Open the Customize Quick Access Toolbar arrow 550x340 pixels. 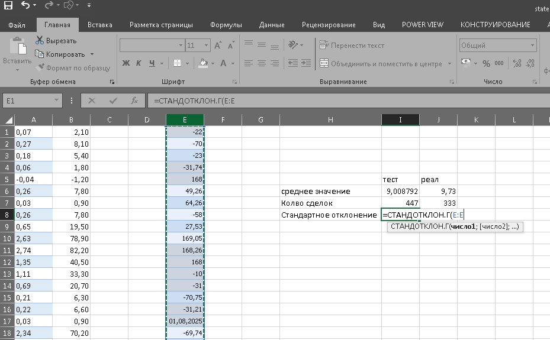coord(89,5)
